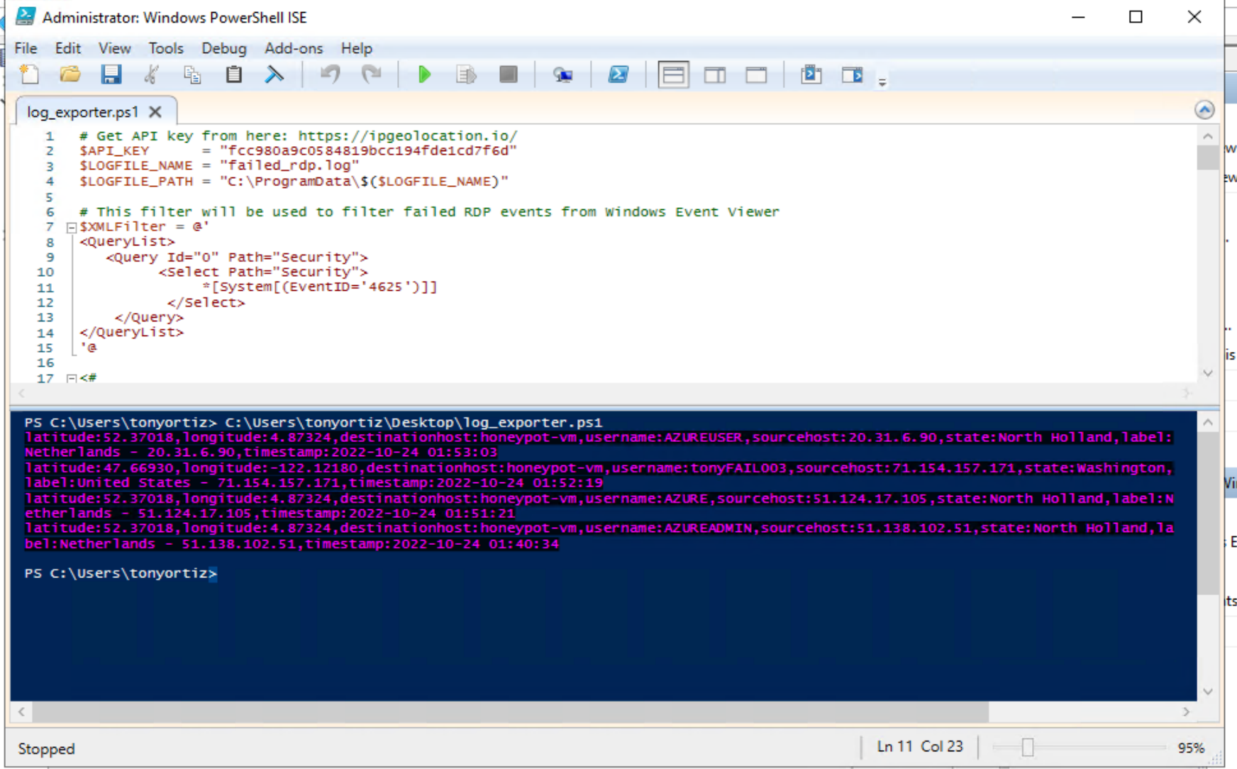The width and height of the screenshot is (1237, 769).
Task: Toggle Show Script Pane Maximized view
Action: click(755, 74)
